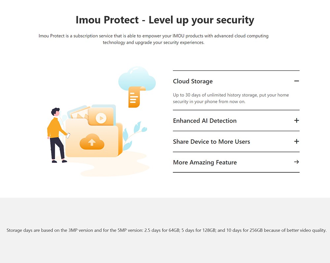Image resolution: width=330 pixels, height=263 pixels.
Task: Select the Cloud Storage accordion title
Action: (193, 81)
